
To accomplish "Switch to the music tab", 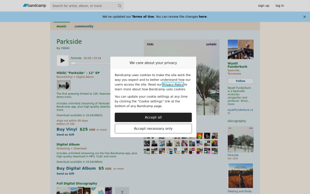I will point(61,26).
